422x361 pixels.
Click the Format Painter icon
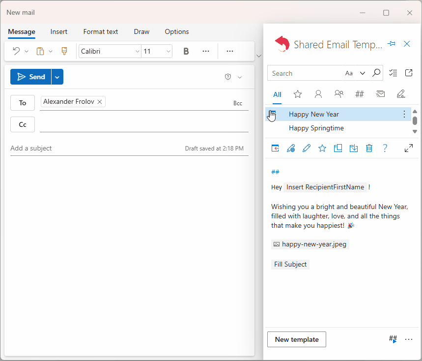pos(64,51)
